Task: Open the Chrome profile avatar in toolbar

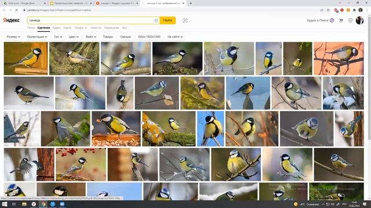Action: pos(361,10)
